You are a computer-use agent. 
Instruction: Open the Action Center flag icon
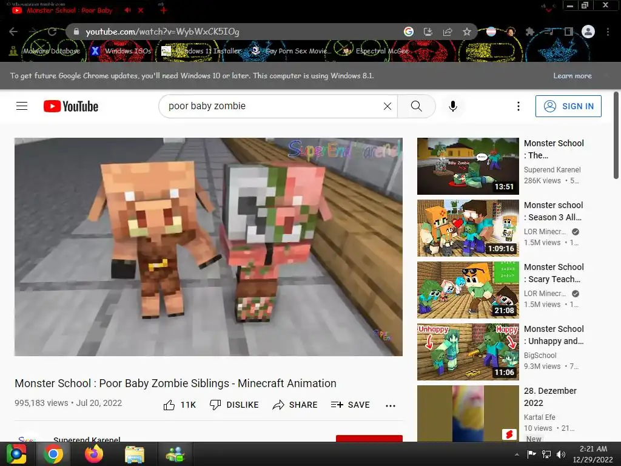(531, 454)
